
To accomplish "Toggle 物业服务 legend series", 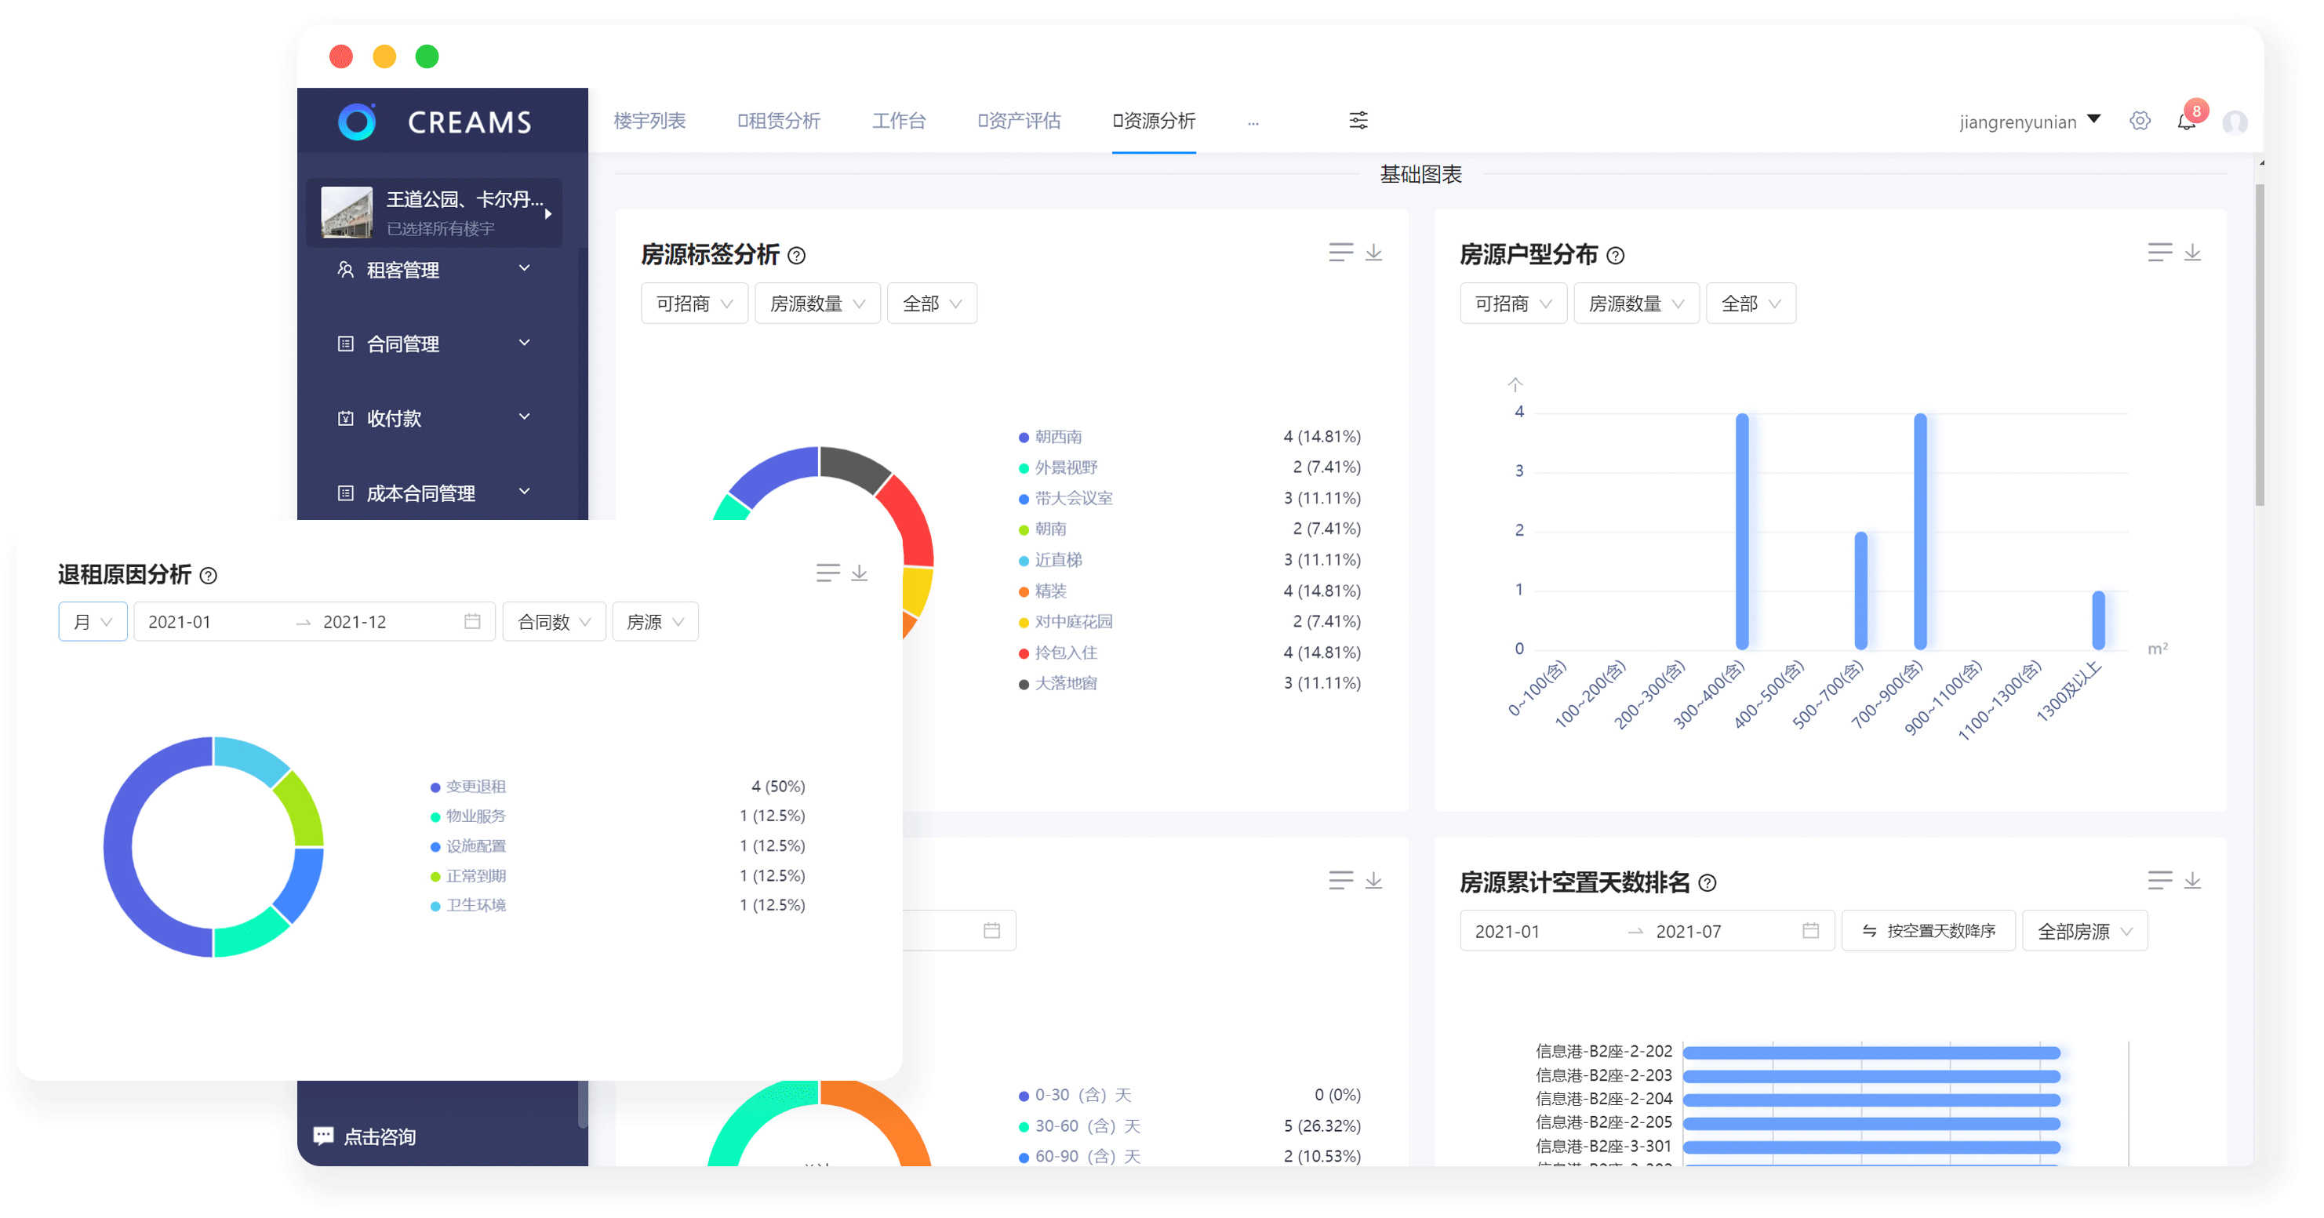I will (x=468, y=816).
